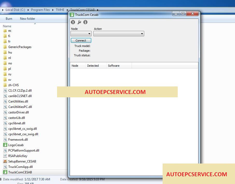Select the nl folder icon
This screenshot has height=184, width=235.
tap(5, 58)
